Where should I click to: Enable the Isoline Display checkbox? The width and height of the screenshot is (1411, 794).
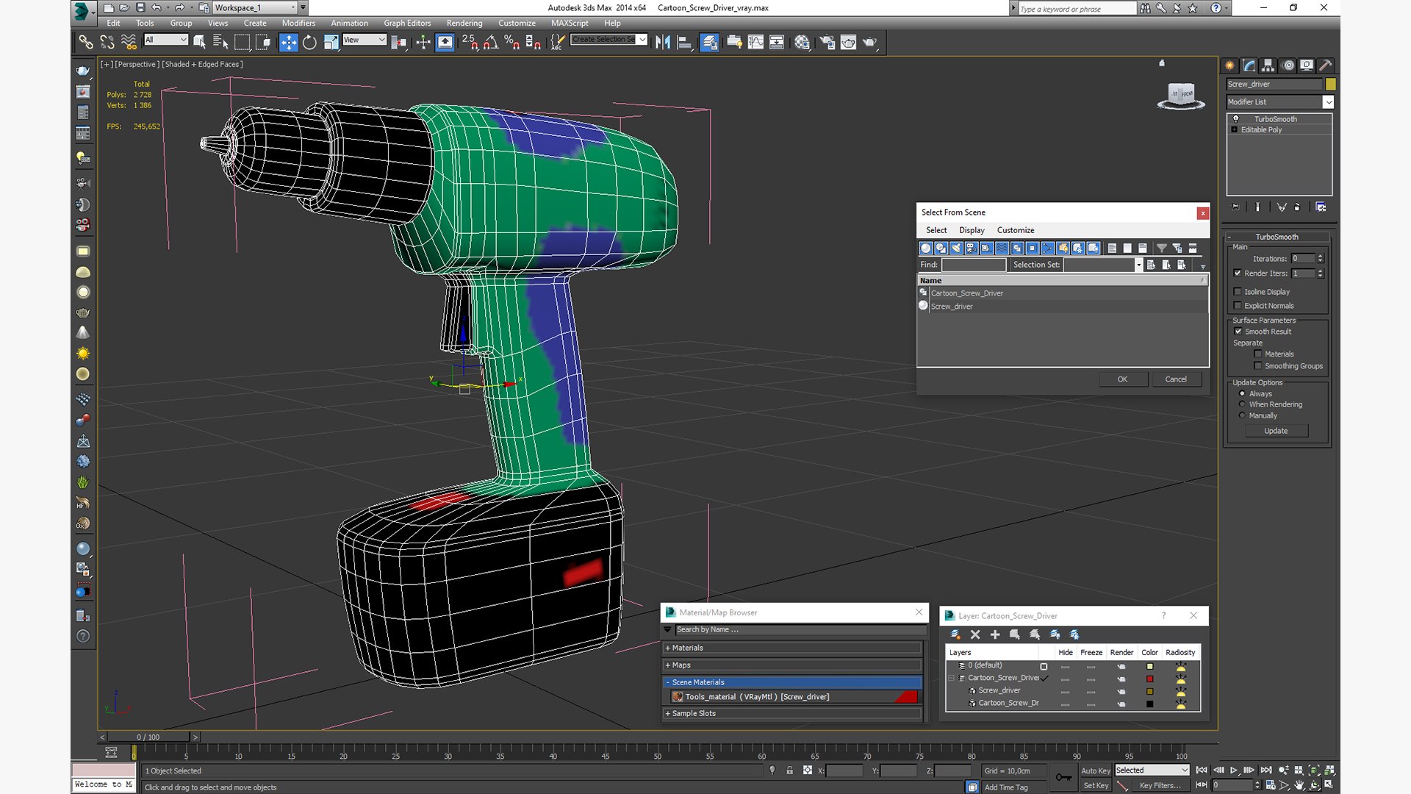click(1238, 291)
